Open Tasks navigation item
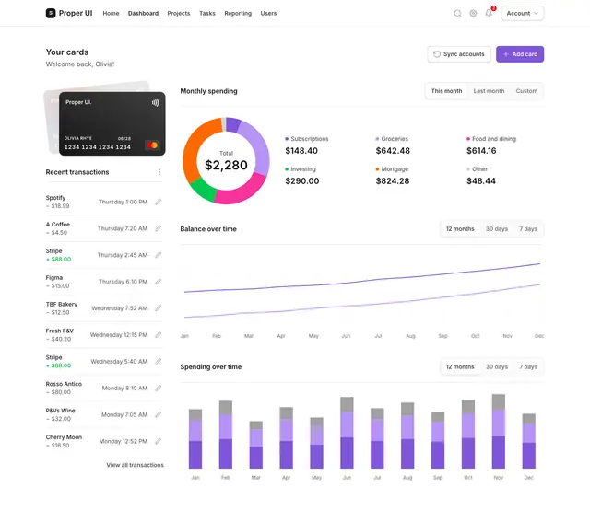This screenshot has width=590, height=522. click(x=207, y=13)
